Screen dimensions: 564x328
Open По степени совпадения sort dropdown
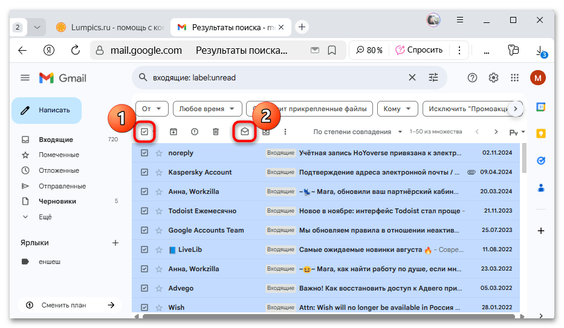(x=357, y=132)
